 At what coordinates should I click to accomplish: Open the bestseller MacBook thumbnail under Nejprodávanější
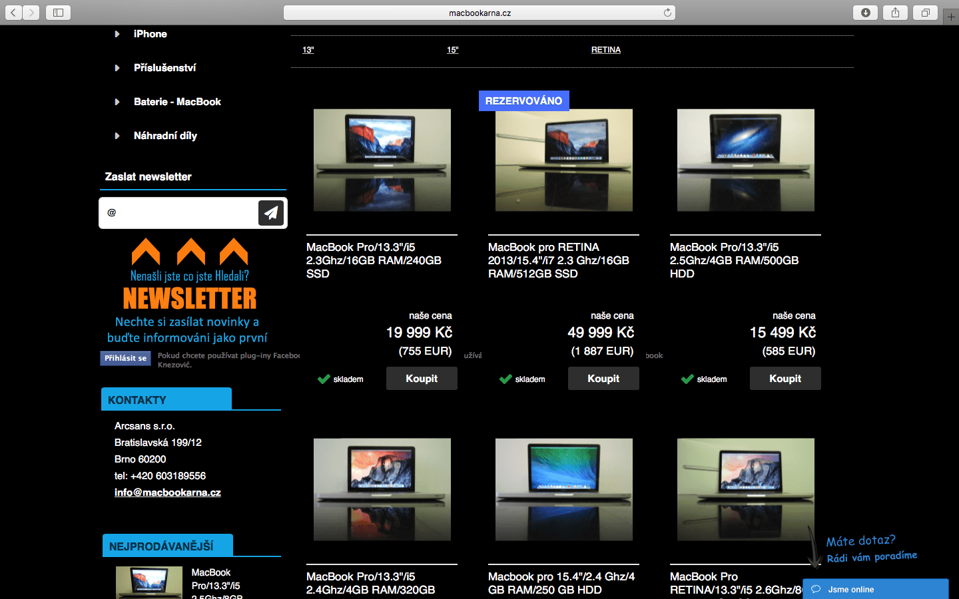[149, 582]
